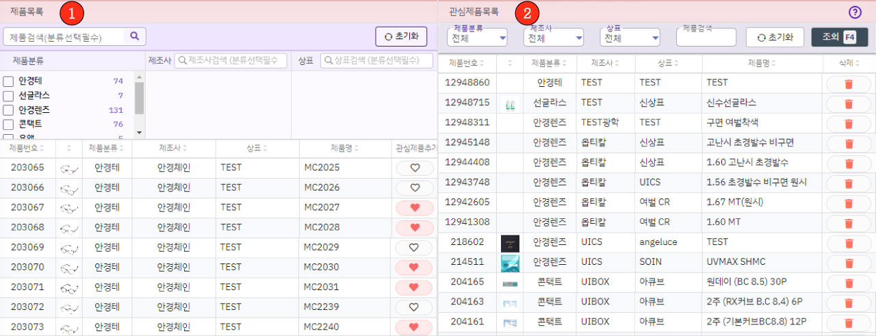Viewport: 876px width, 336px height.
Task: Check the 안경테 category checkbox
Action: [9, 81]
